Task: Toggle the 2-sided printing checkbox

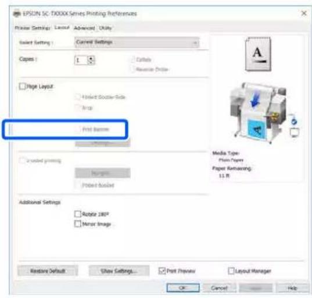Action: pyautogui.click(x=22, y=161)
